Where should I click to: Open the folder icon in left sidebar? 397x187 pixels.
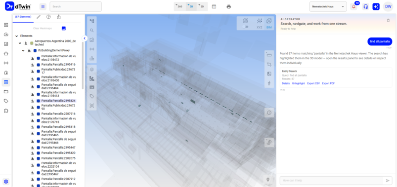point(6,91)
